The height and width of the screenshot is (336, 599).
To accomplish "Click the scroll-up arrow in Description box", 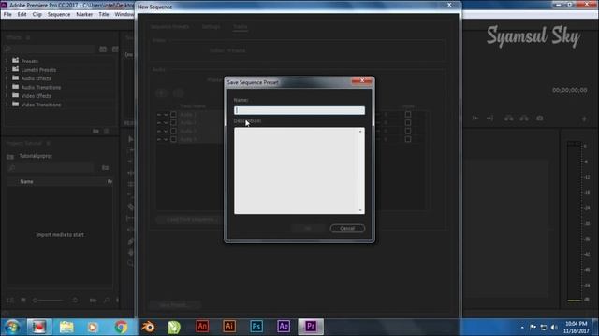I will point(360,132).
